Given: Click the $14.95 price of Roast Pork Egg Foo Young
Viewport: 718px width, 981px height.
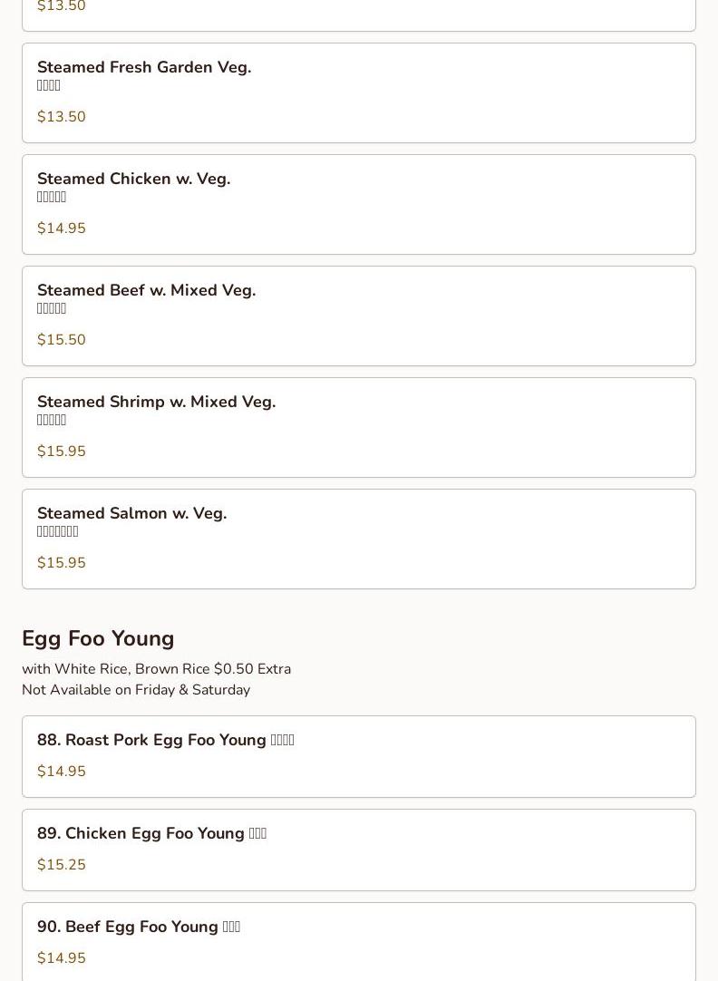Looking at the screenshot, I should (x=62, y=772).
